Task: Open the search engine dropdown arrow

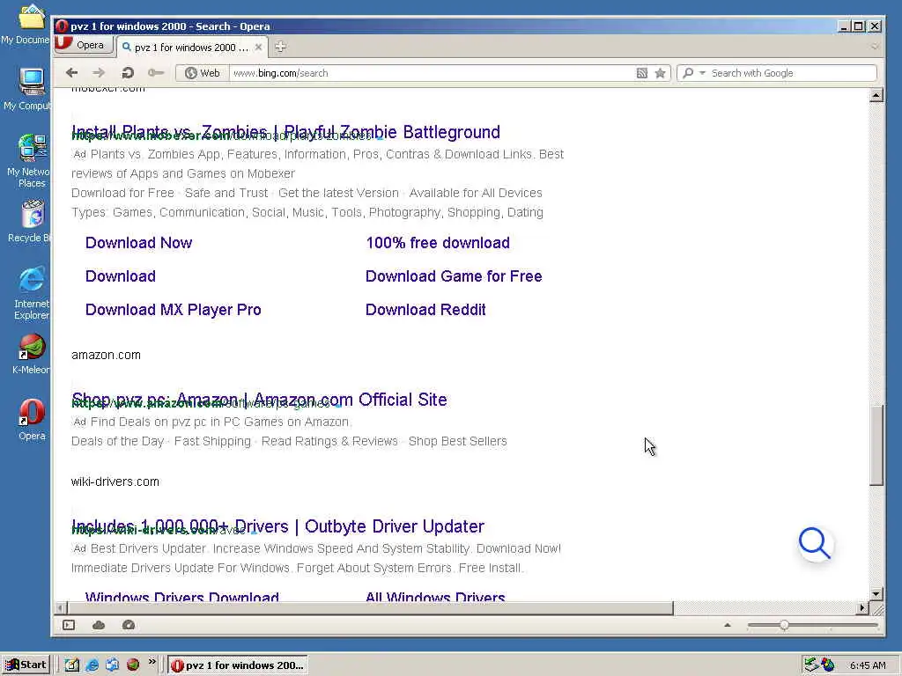Action: click(x=702, y=73)
